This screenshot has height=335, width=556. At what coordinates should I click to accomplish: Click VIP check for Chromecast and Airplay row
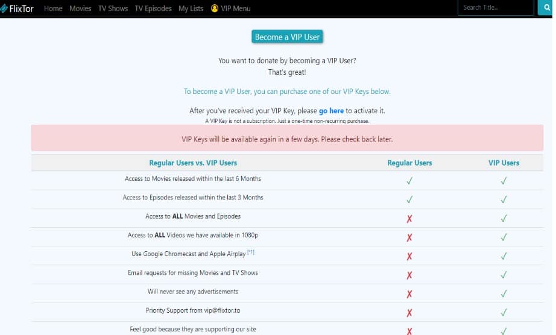click(504, 256)
